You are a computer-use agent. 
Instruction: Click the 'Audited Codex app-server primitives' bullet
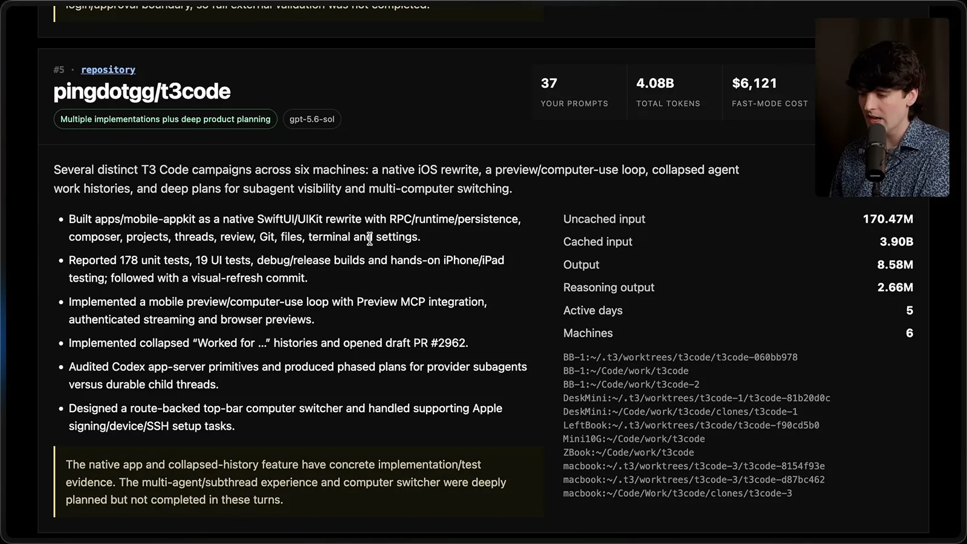(297, 375)
